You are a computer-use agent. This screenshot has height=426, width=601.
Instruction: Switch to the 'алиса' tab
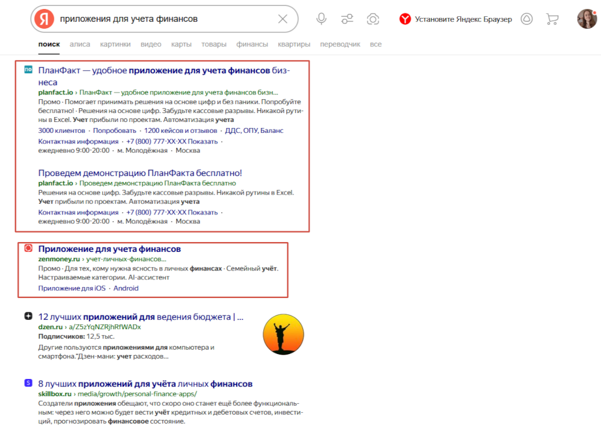pyautogui.click(x=80, y=44)
